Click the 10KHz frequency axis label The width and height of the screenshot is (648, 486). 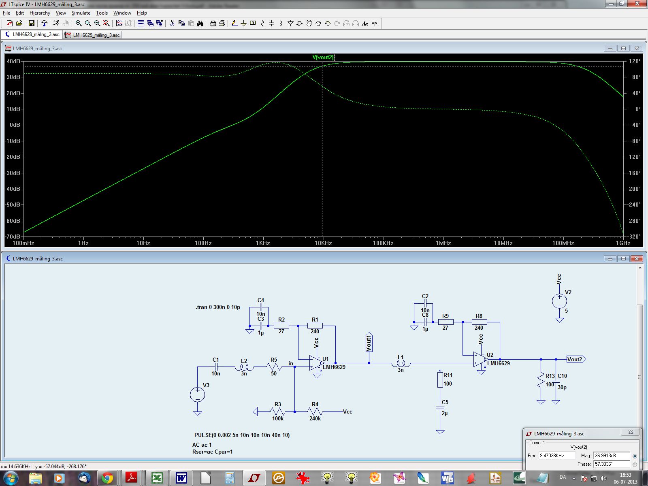[x=323, y=243]
